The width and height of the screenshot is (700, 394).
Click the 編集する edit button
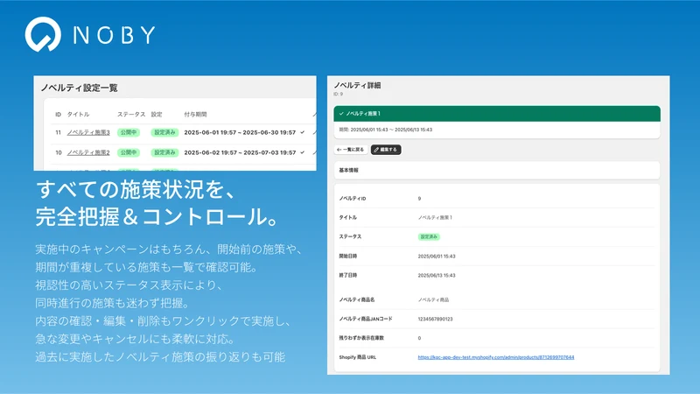(386, 150)
